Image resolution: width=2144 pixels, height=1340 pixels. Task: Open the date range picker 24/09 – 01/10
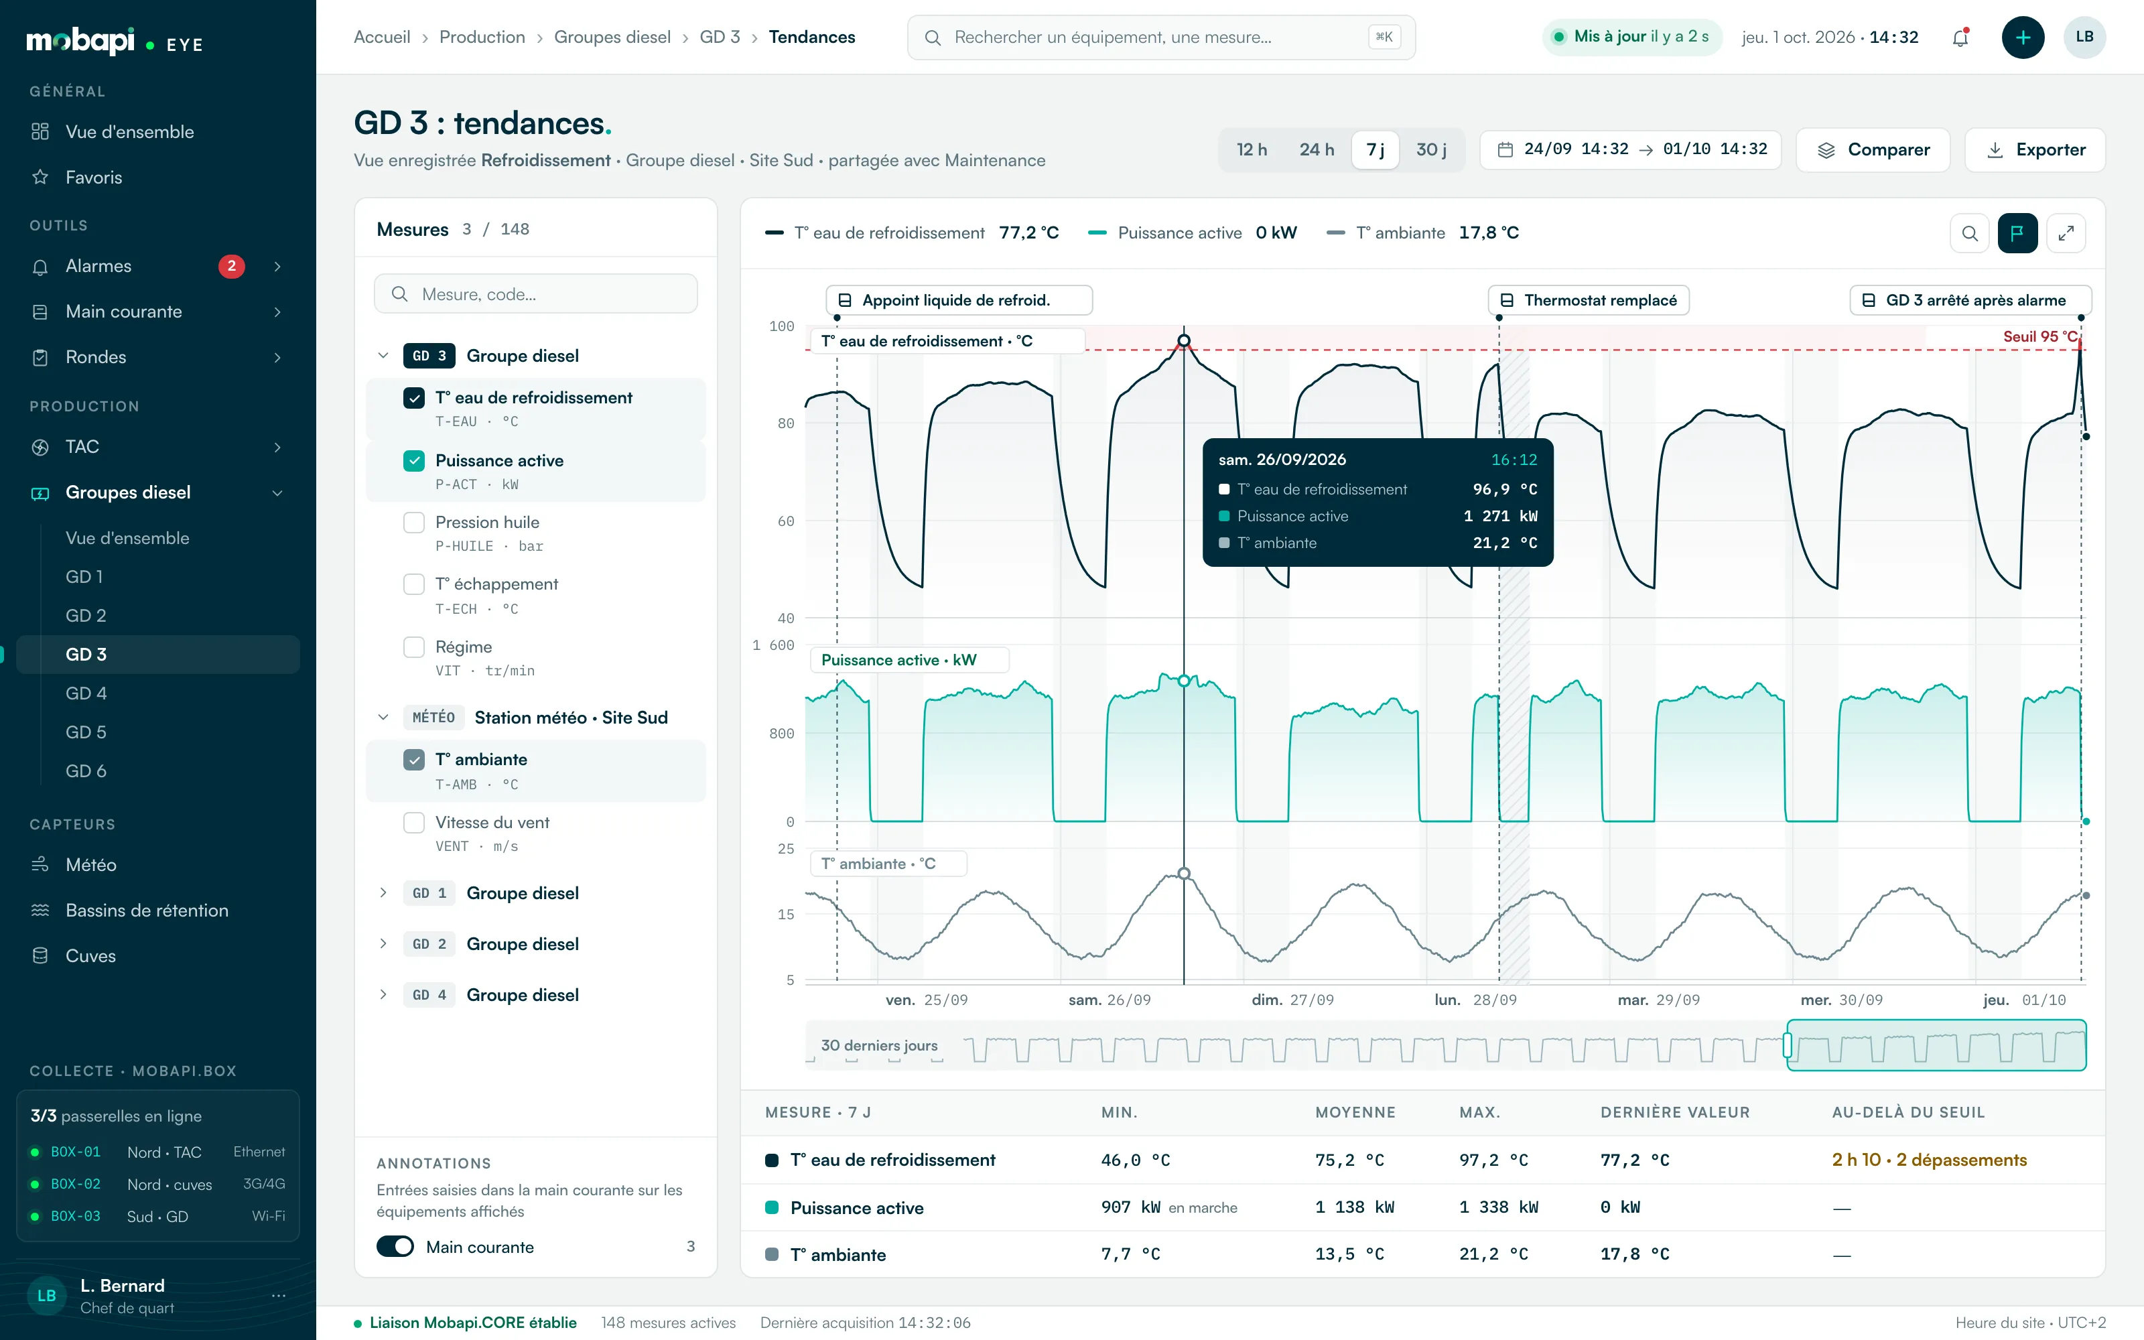click(x=1631, y=150)
